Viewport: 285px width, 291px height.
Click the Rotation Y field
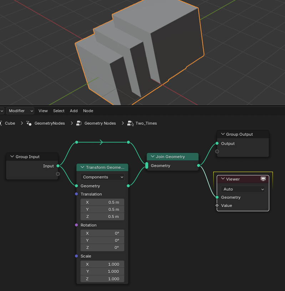102,240
